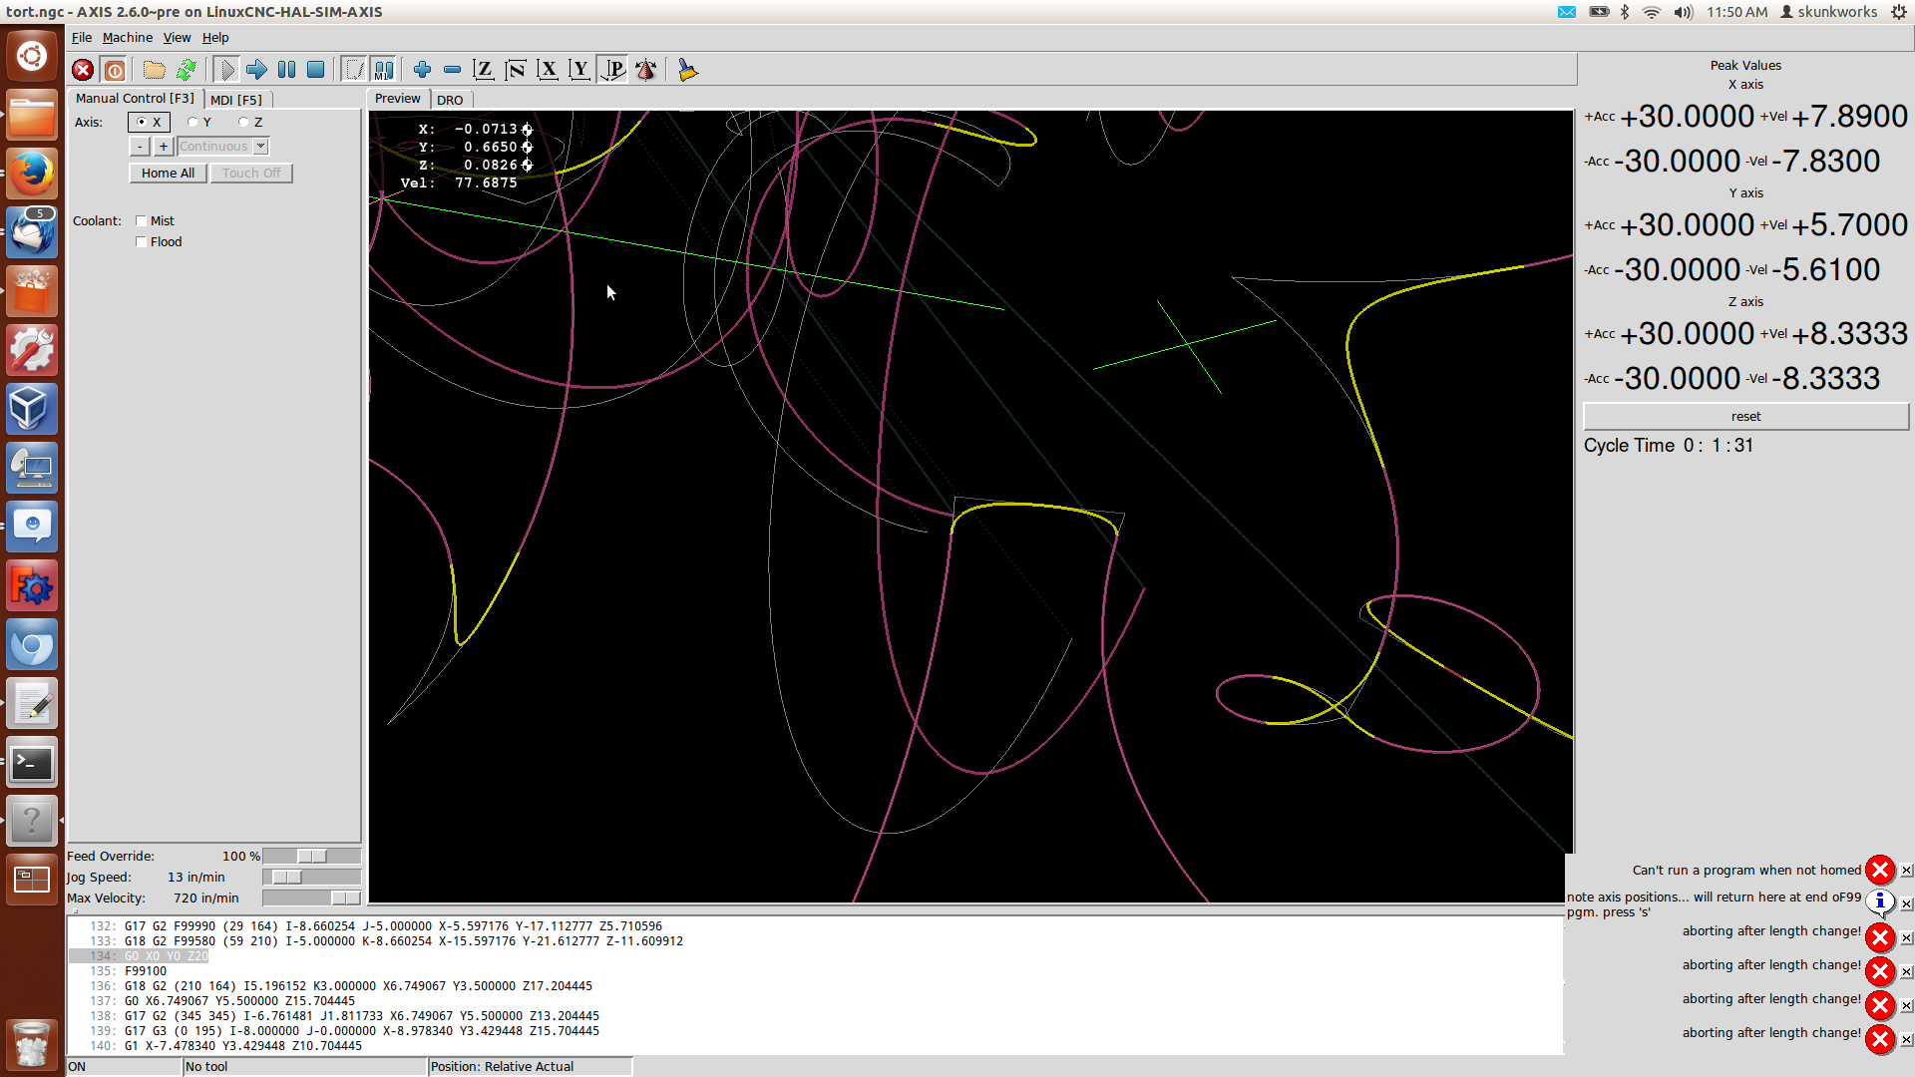This screenshot has width=1915, height=1077.
Task: Select the Y axis radio button
Action: pos(199,122)
